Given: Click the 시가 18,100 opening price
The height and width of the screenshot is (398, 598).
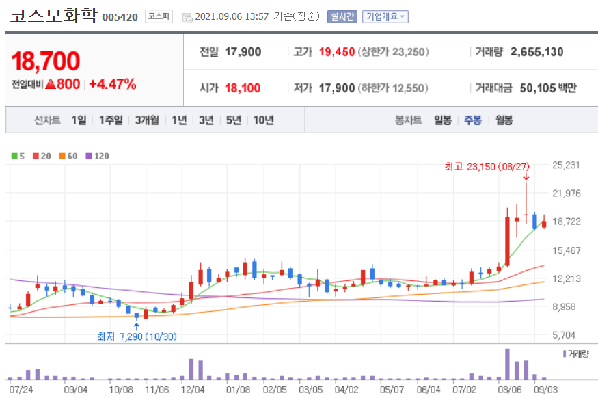Looking at the screenshot, I should [x=243, y=88].
